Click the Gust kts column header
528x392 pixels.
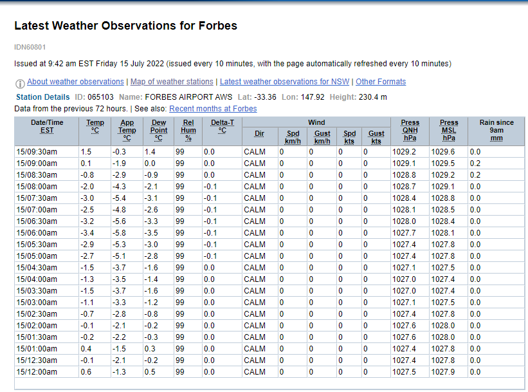click(x=376, y=137)
